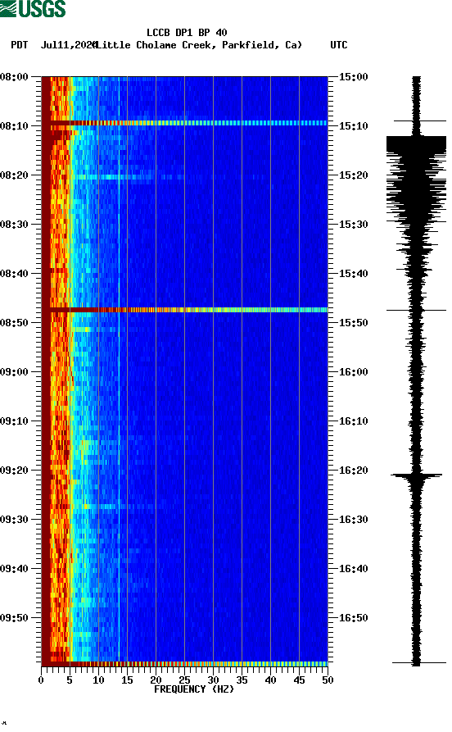Click the 'Jul11,2020' date label
This screenshot has height=732, width=452.
tap(69, 45)
